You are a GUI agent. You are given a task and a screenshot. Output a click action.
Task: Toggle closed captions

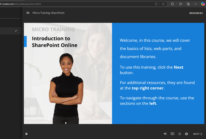[172, 134]
